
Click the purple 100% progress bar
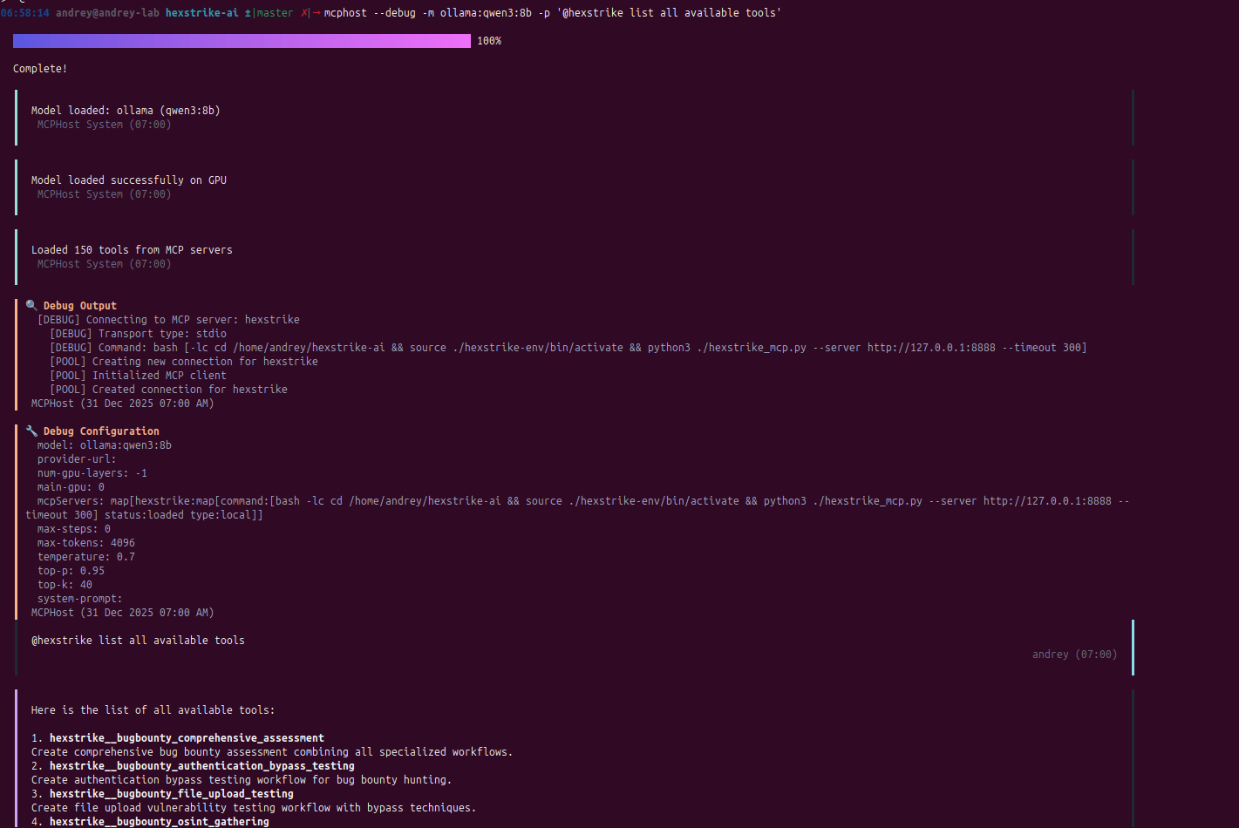coord(242,41)
